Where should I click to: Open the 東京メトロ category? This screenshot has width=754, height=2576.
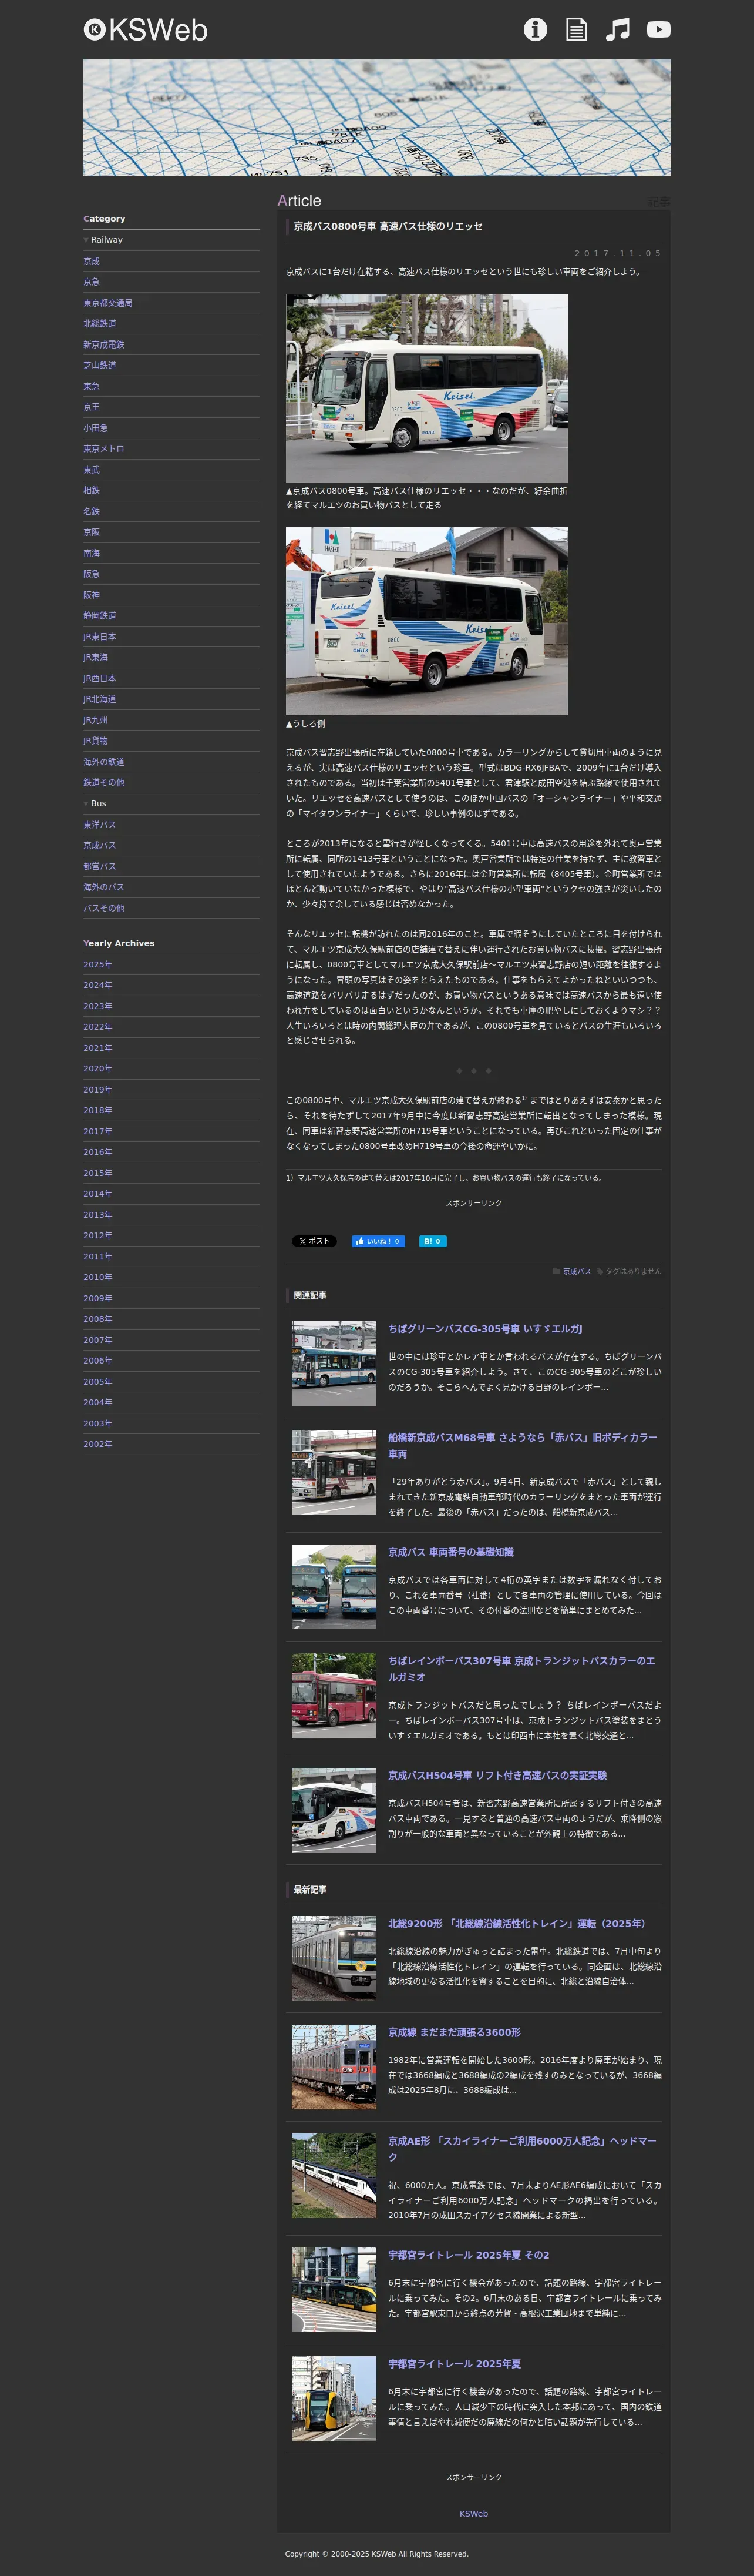coord(104,449)
